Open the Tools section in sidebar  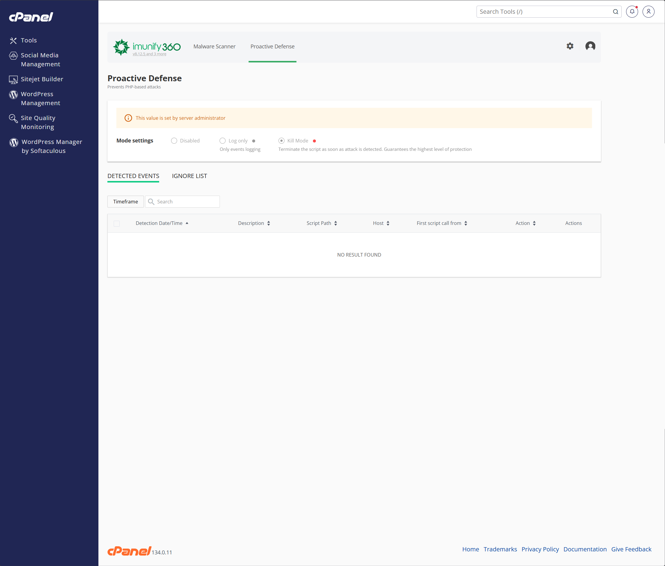(x=28, y=40)
